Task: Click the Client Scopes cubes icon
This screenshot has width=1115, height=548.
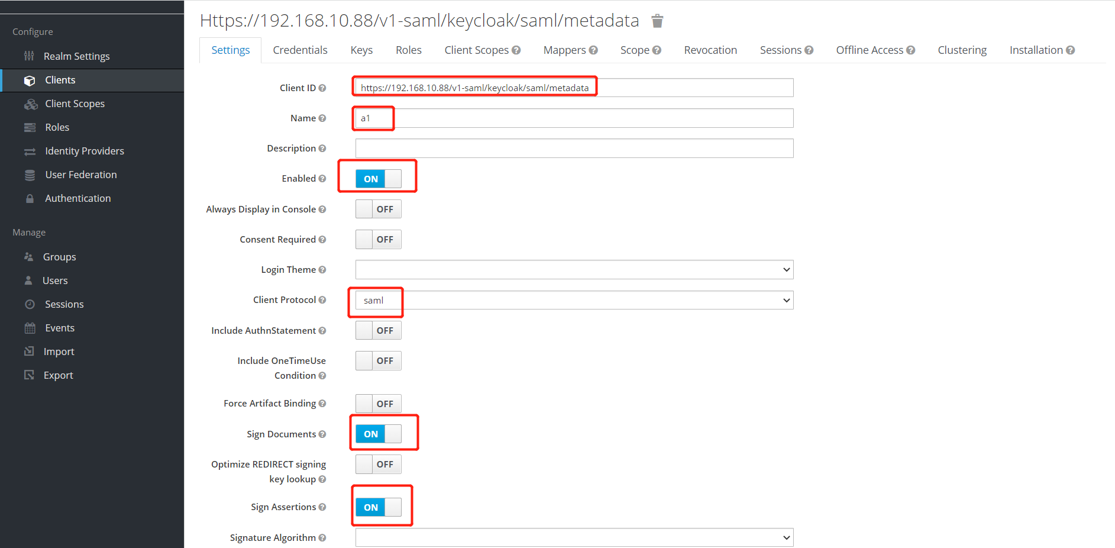Action: click(31, 104)
